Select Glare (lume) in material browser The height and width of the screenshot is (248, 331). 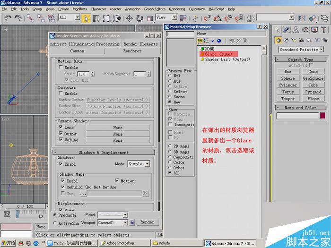[218, 54]
